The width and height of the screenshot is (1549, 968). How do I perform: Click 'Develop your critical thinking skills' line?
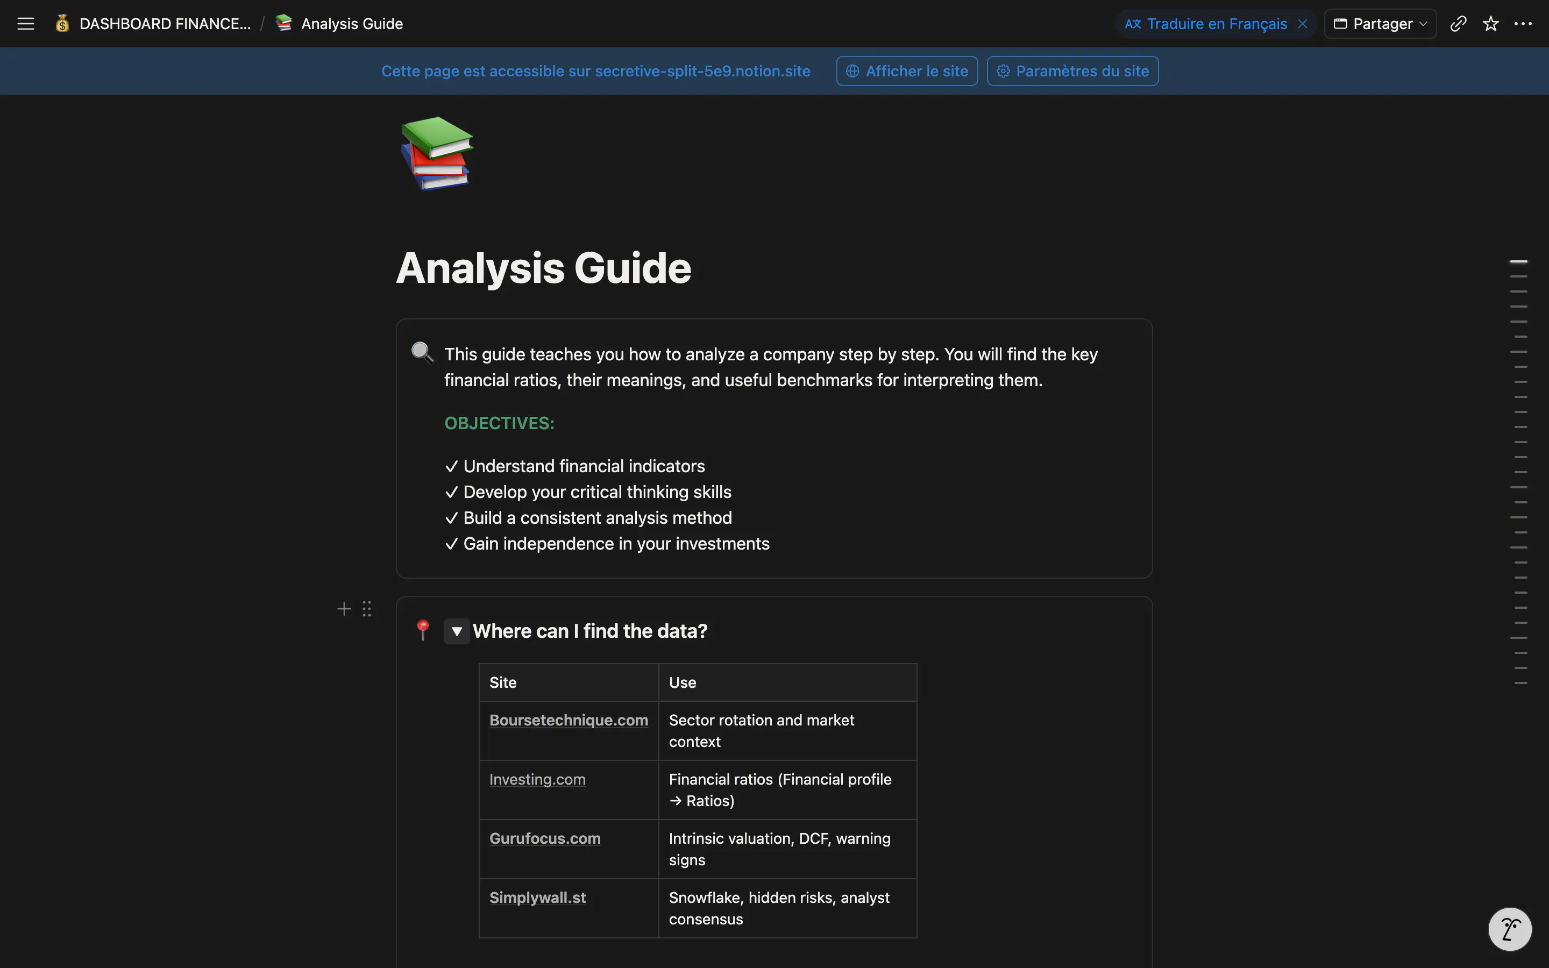pos(587,492)
